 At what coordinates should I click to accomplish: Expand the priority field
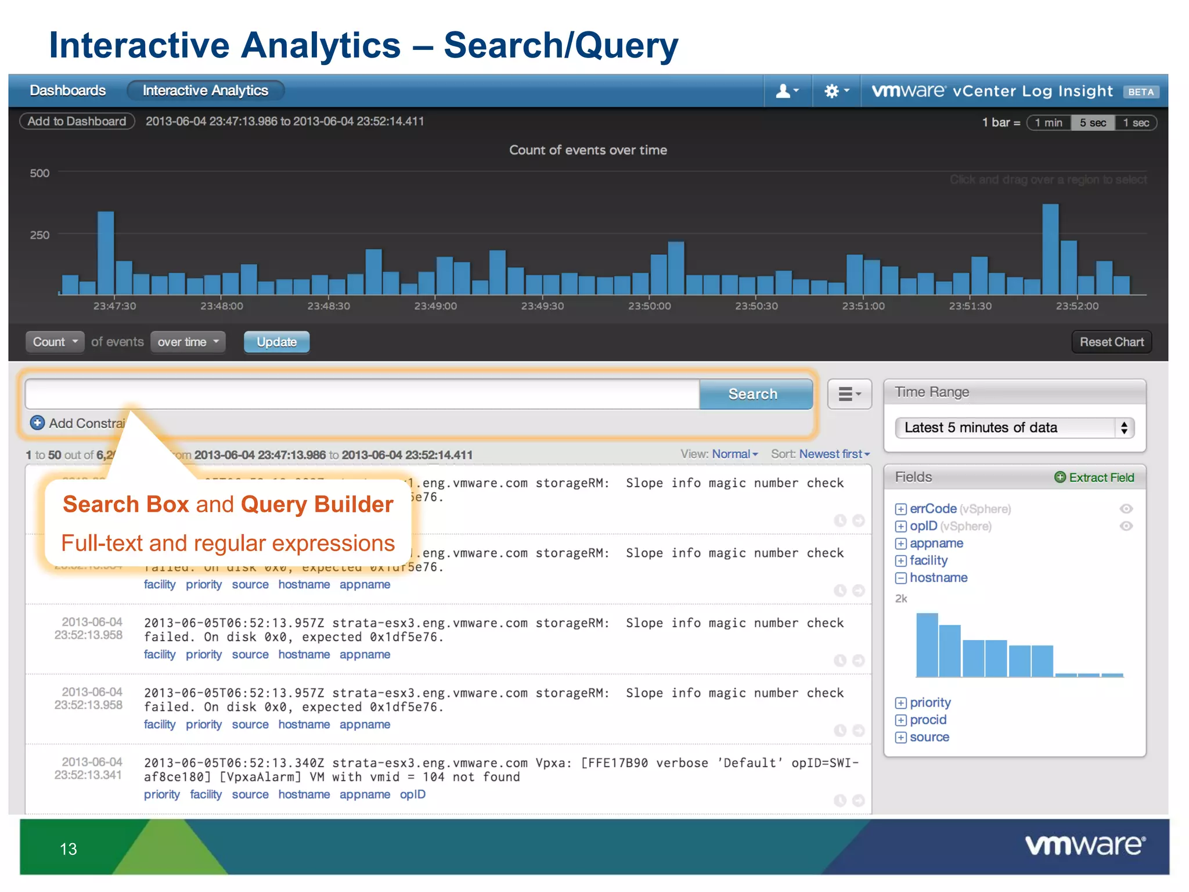(900, 703)
